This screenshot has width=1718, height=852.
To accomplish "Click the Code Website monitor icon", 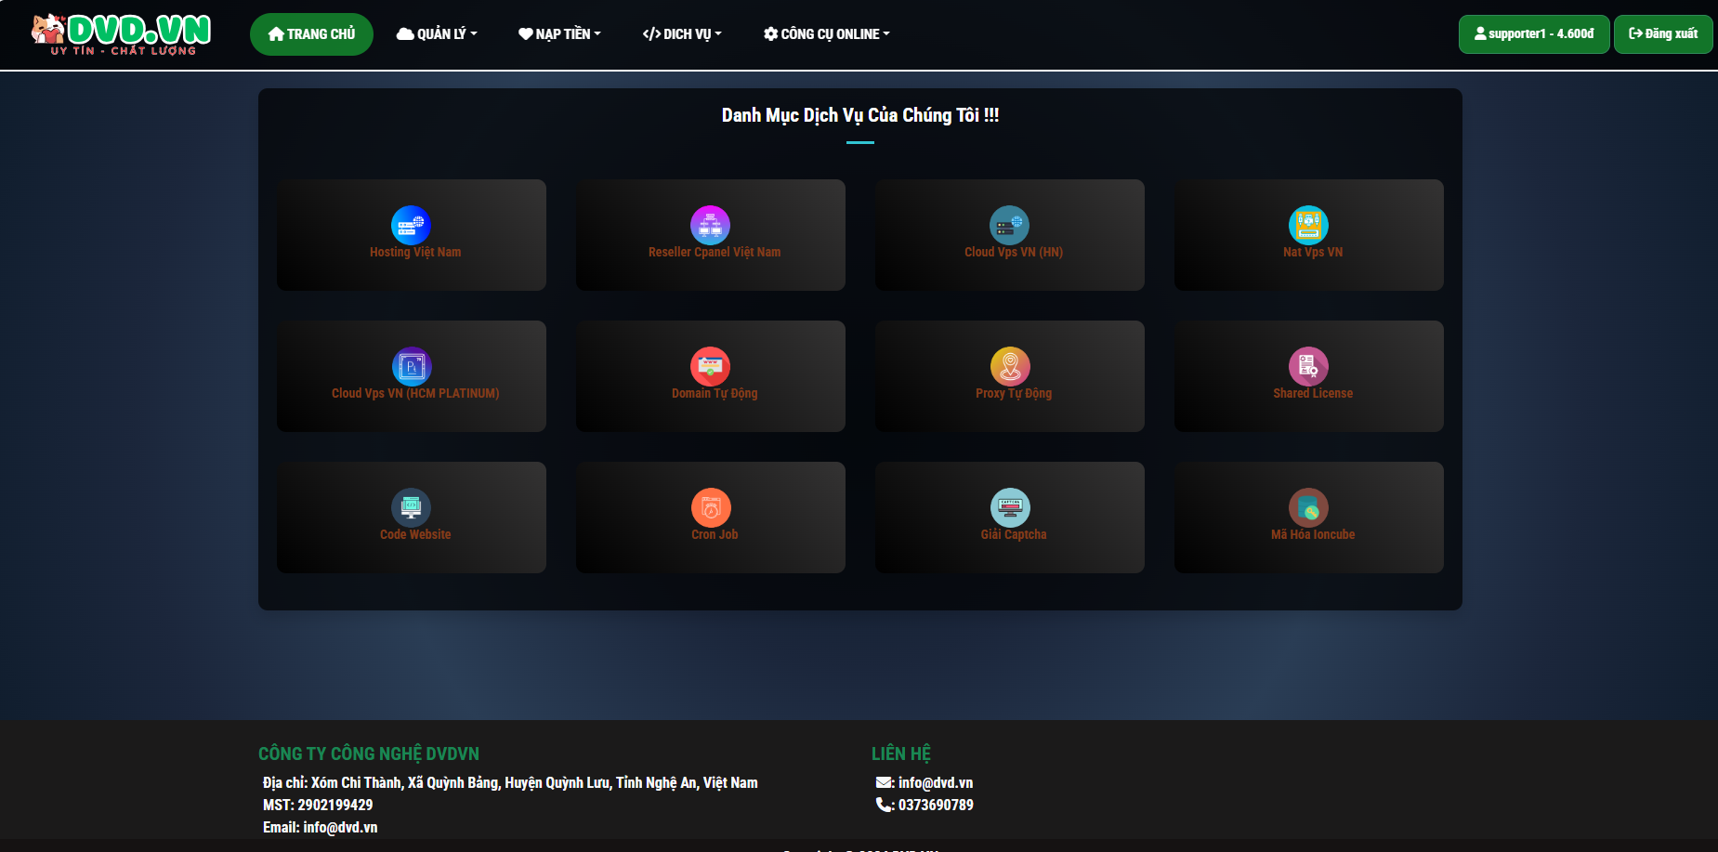I will click(411, 507).
